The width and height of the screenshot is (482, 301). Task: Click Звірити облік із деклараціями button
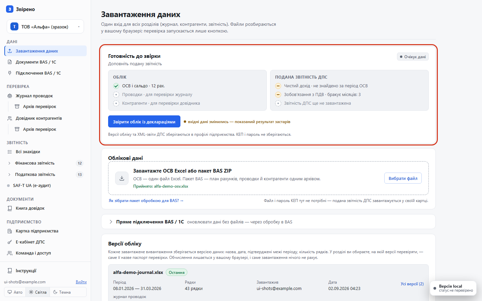144,122
